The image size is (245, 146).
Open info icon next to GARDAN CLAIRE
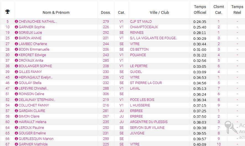click(16, 111)
